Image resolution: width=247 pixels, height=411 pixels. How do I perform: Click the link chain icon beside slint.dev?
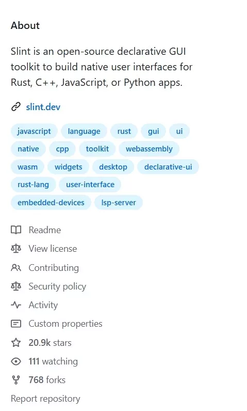tap(15, 107)
